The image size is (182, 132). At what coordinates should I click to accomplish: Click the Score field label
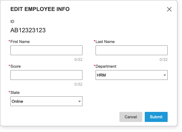[16, 66]
